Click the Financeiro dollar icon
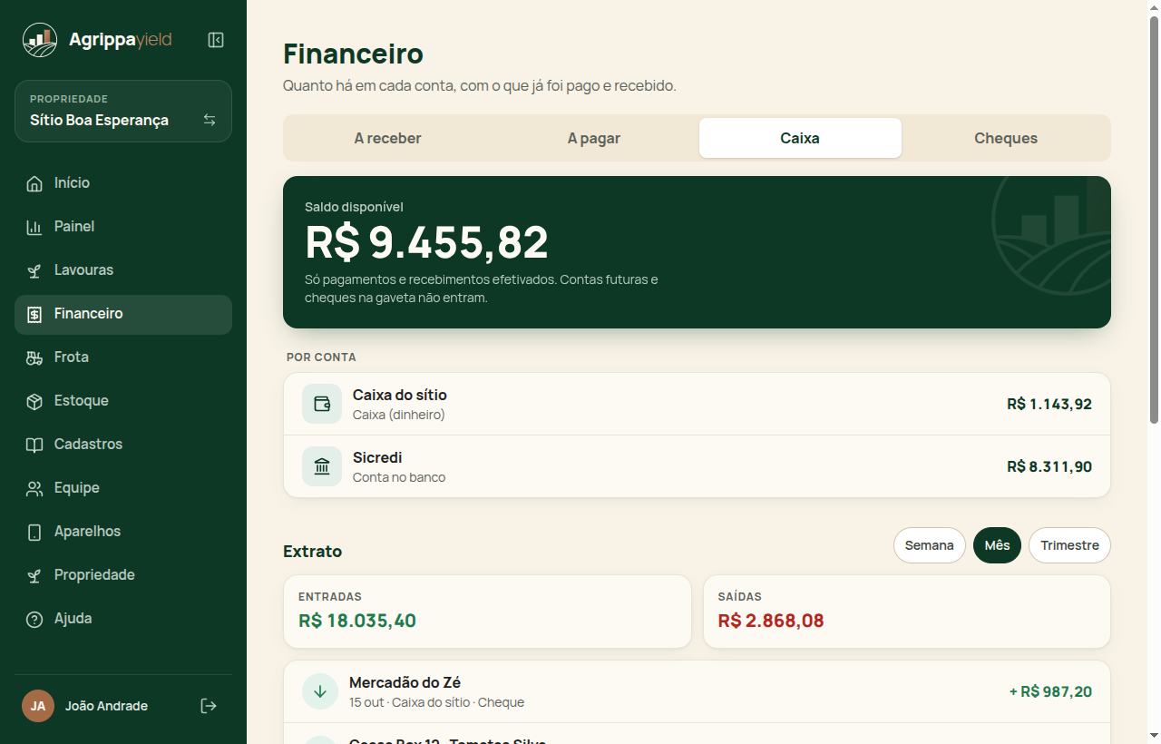The width and height of the screenshot is (1161, 744). [x=34, y=314]
